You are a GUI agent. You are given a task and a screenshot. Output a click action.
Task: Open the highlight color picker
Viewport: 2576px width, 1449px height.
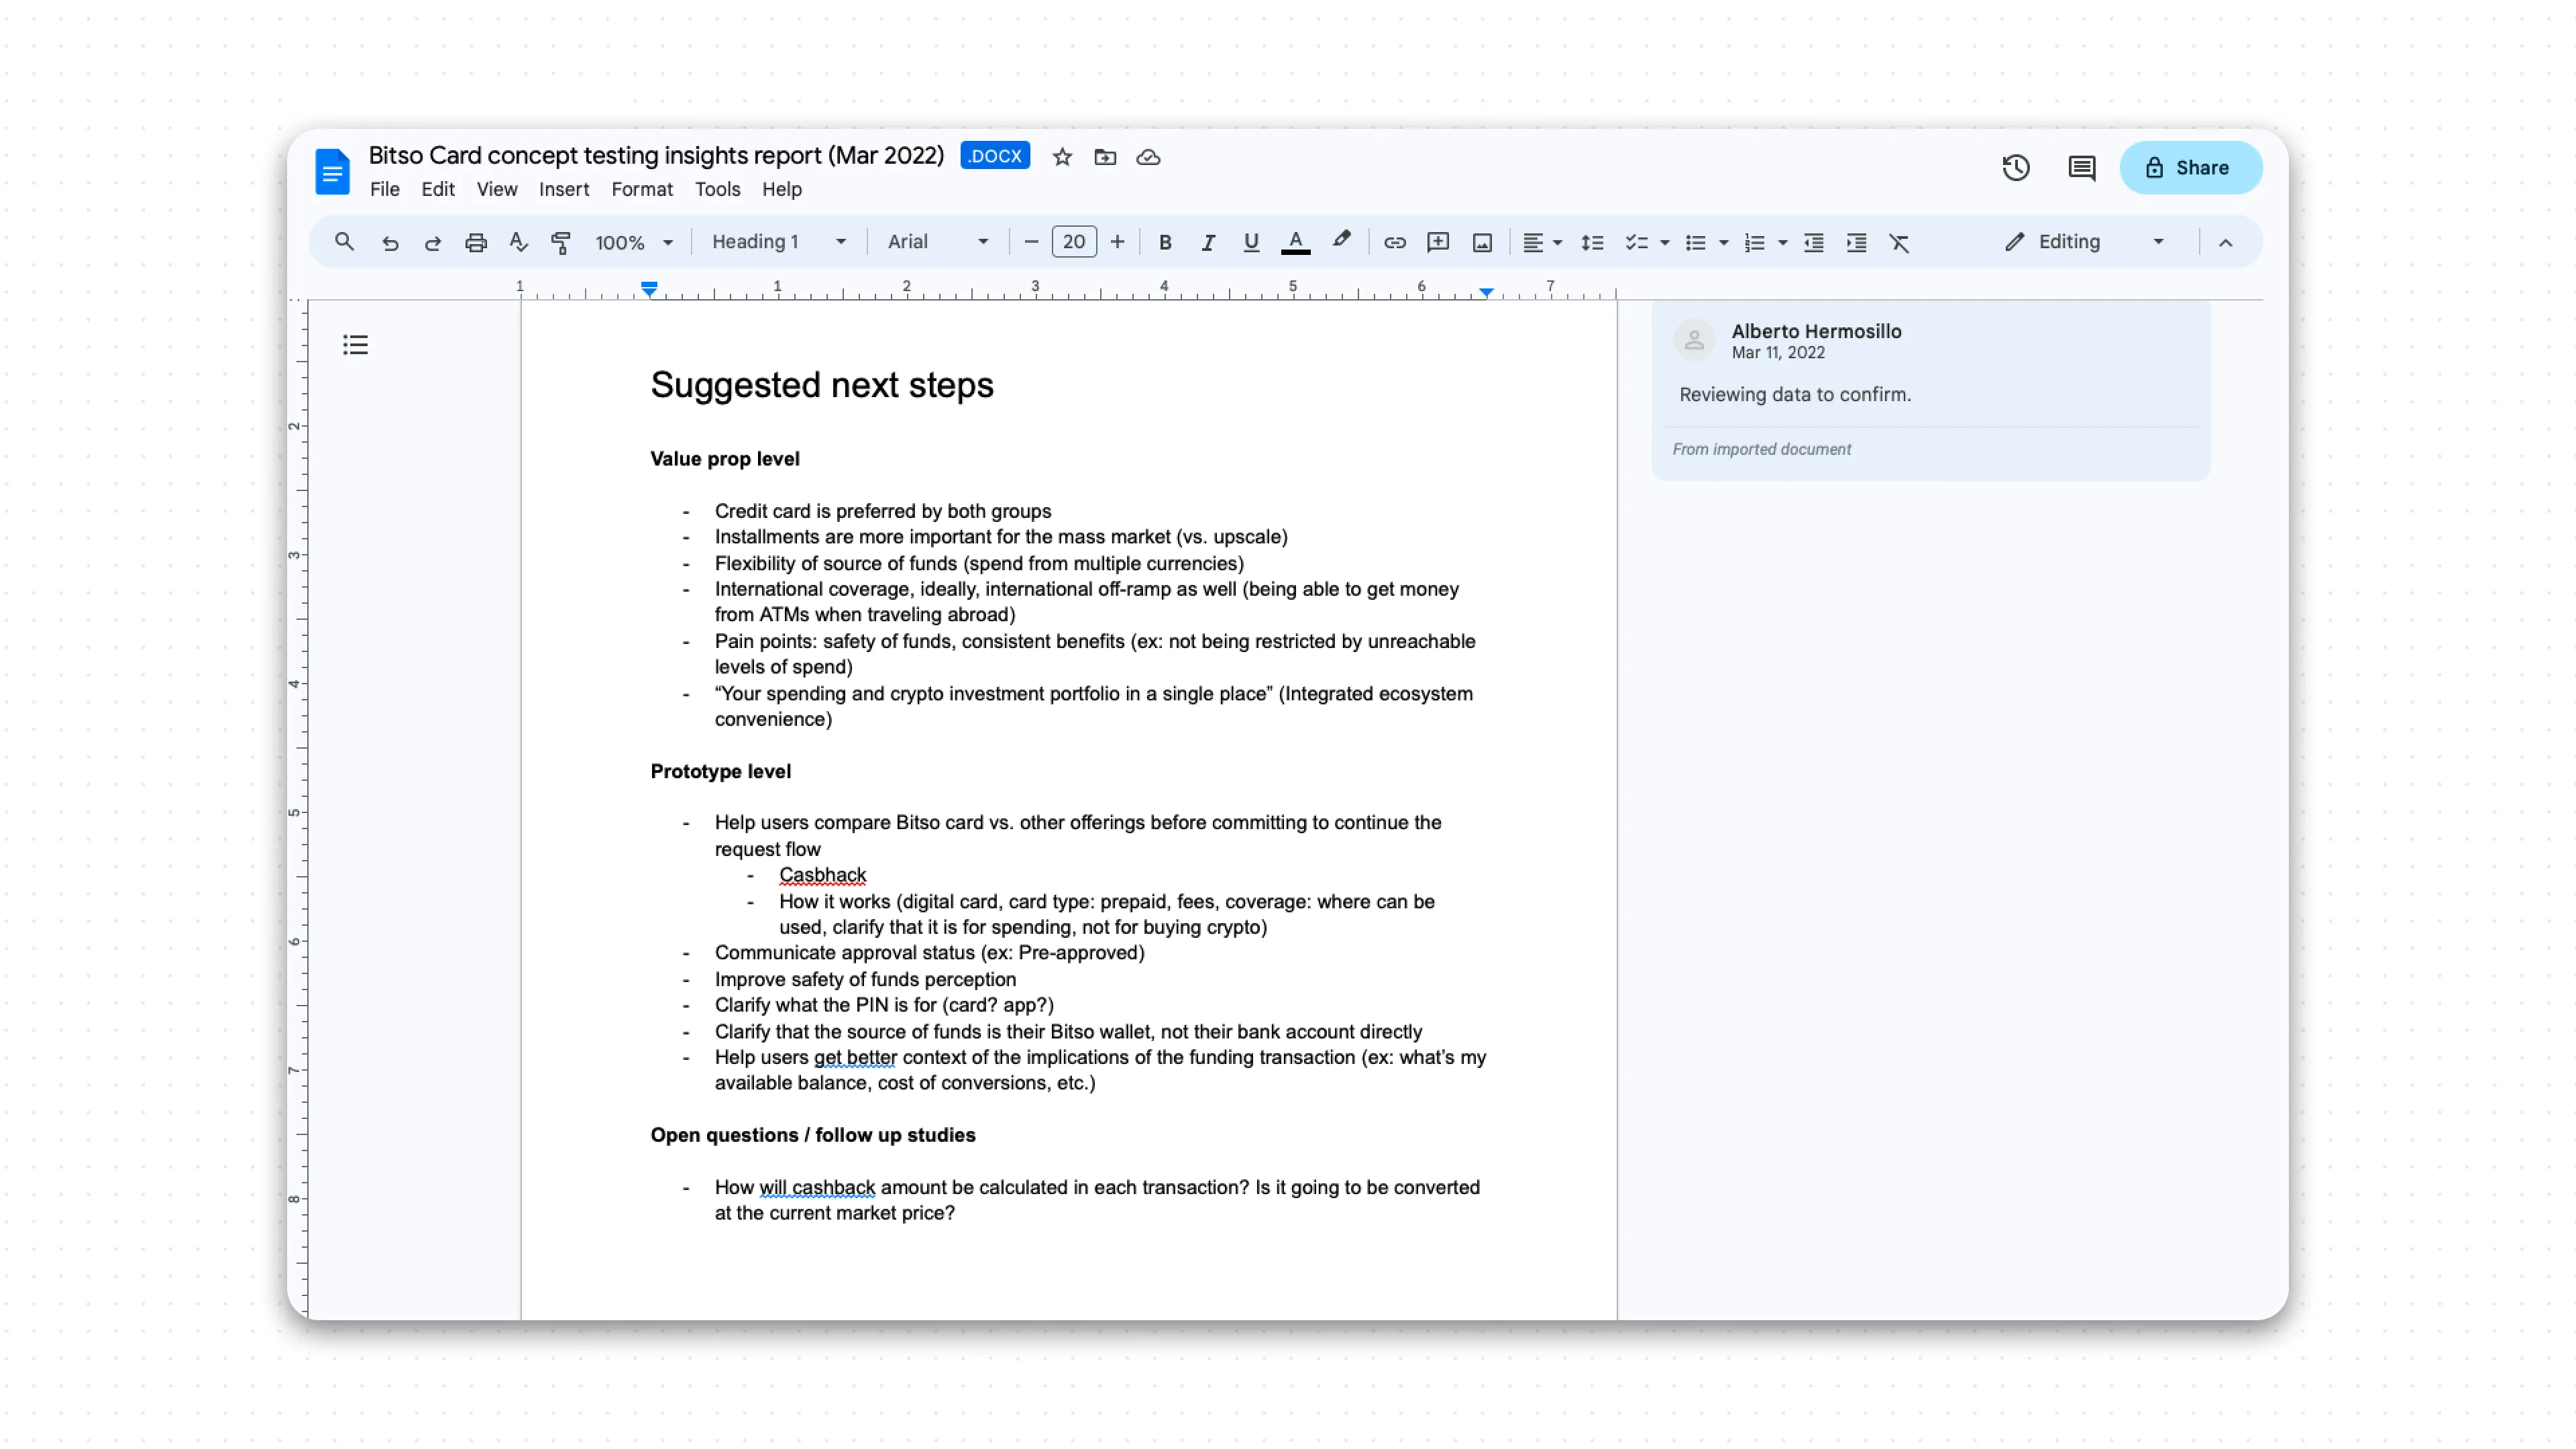tap(1341, 241)
